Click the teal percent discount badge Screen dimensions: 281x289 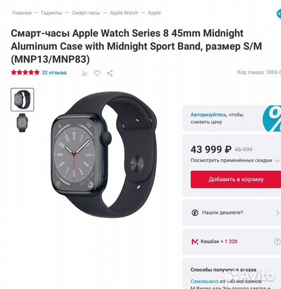272,118
